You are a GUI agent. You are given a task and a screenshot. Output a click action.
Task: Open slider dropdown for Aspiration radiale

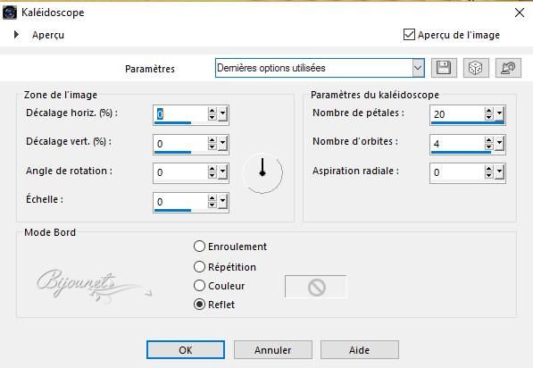tap(500, 172)
